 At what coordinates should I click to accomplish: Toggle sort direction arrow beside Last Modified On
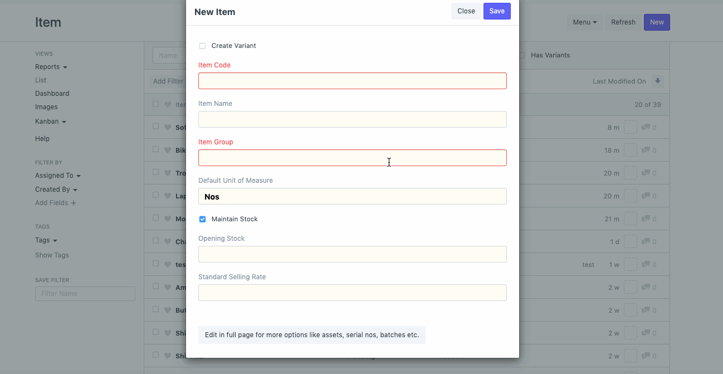[x=658, y=81]
